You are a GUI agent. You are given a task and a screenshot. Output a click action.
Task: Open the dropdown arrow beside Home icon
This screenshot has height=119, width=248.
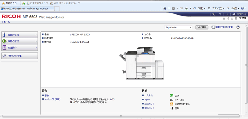[x=169, y=8]
